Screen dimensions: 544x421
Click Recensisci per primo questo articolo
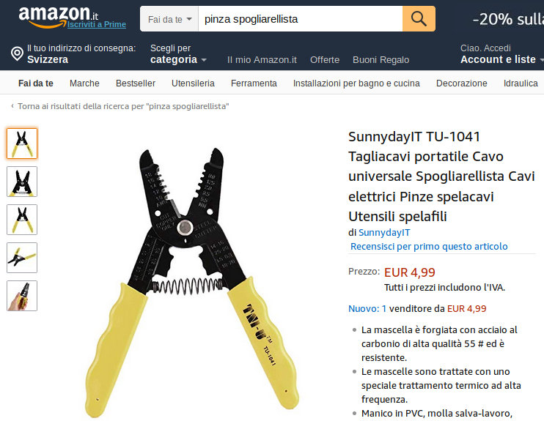(x=429, y=246)
